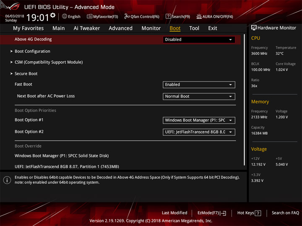
Task: Click Last Modified in footer
Action: click(174, 213)
